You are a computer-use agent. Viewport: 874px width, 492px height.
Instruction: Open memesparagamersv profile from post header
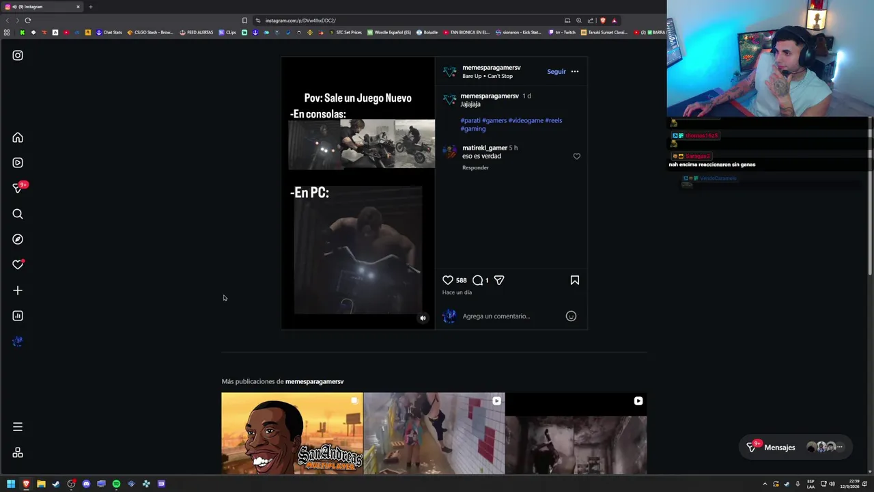point(492,68)
